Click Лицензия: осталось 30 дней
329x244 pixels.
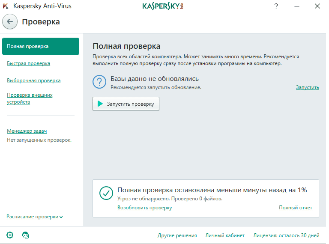click(286, 235)
